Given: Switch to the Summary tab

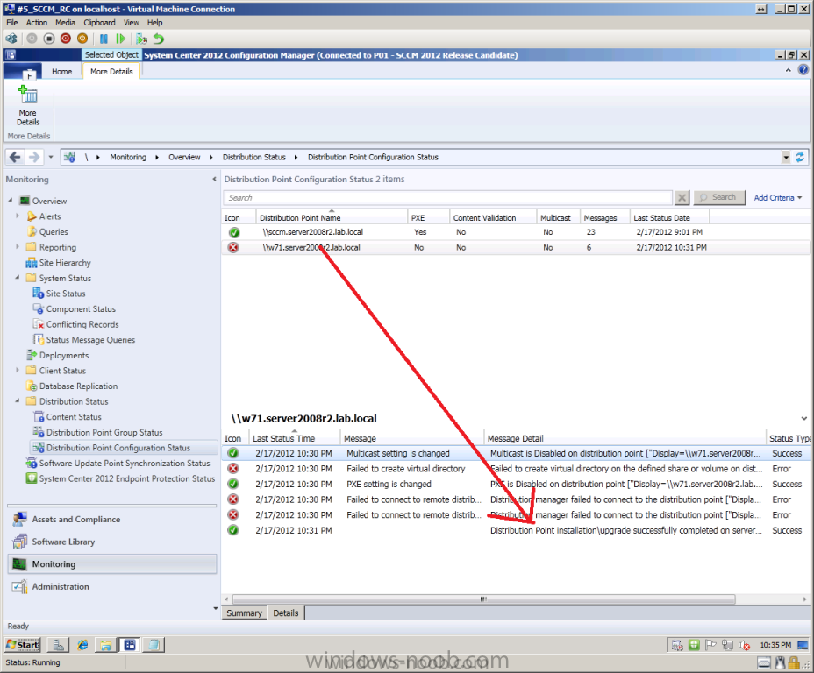Looking at the screenshot, I should [244, 613].
